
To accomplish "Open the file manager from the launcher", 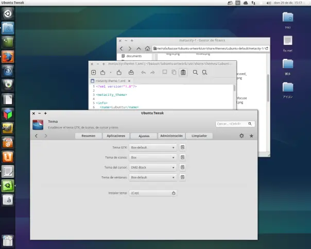I will [x=8, y=28].
